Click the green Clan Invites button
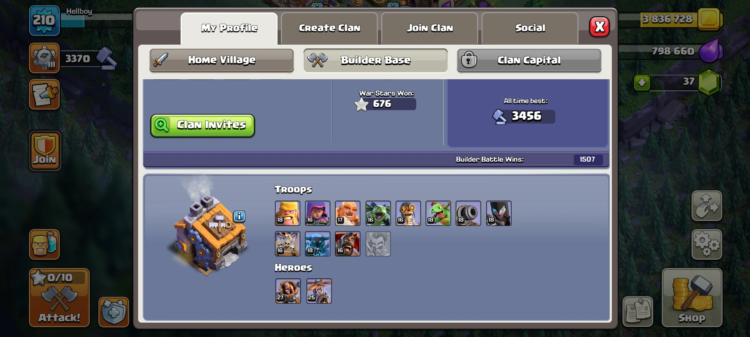This screenshot has width=750, height=337. (x=202, y=125)
